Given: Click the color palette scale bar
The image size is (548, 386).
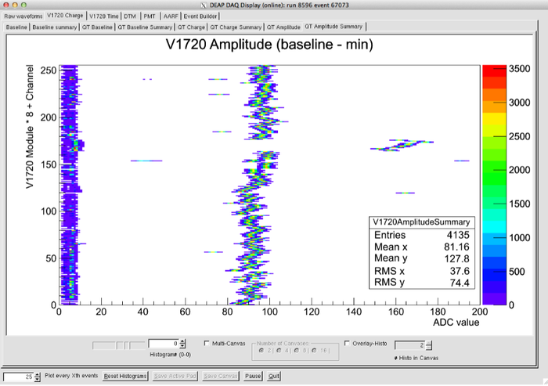Looking at the screenshot, I should [493, 185].
